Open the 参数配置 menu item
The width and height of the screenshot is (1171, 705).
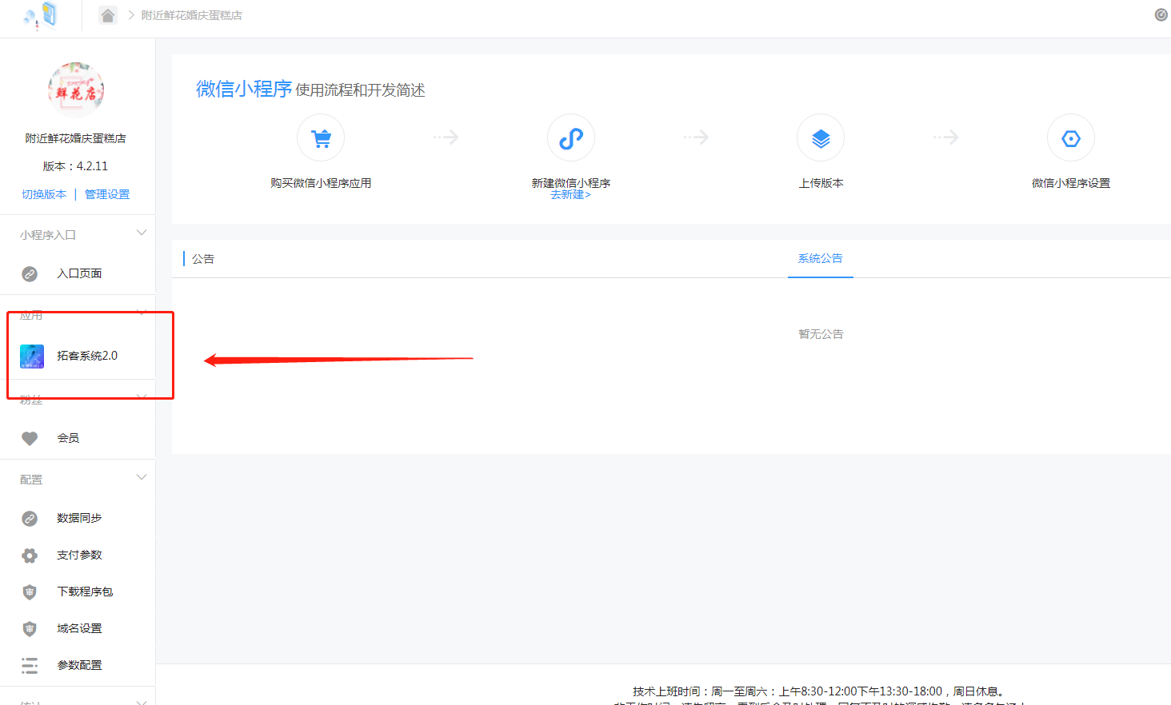click(x=78, y=665)
